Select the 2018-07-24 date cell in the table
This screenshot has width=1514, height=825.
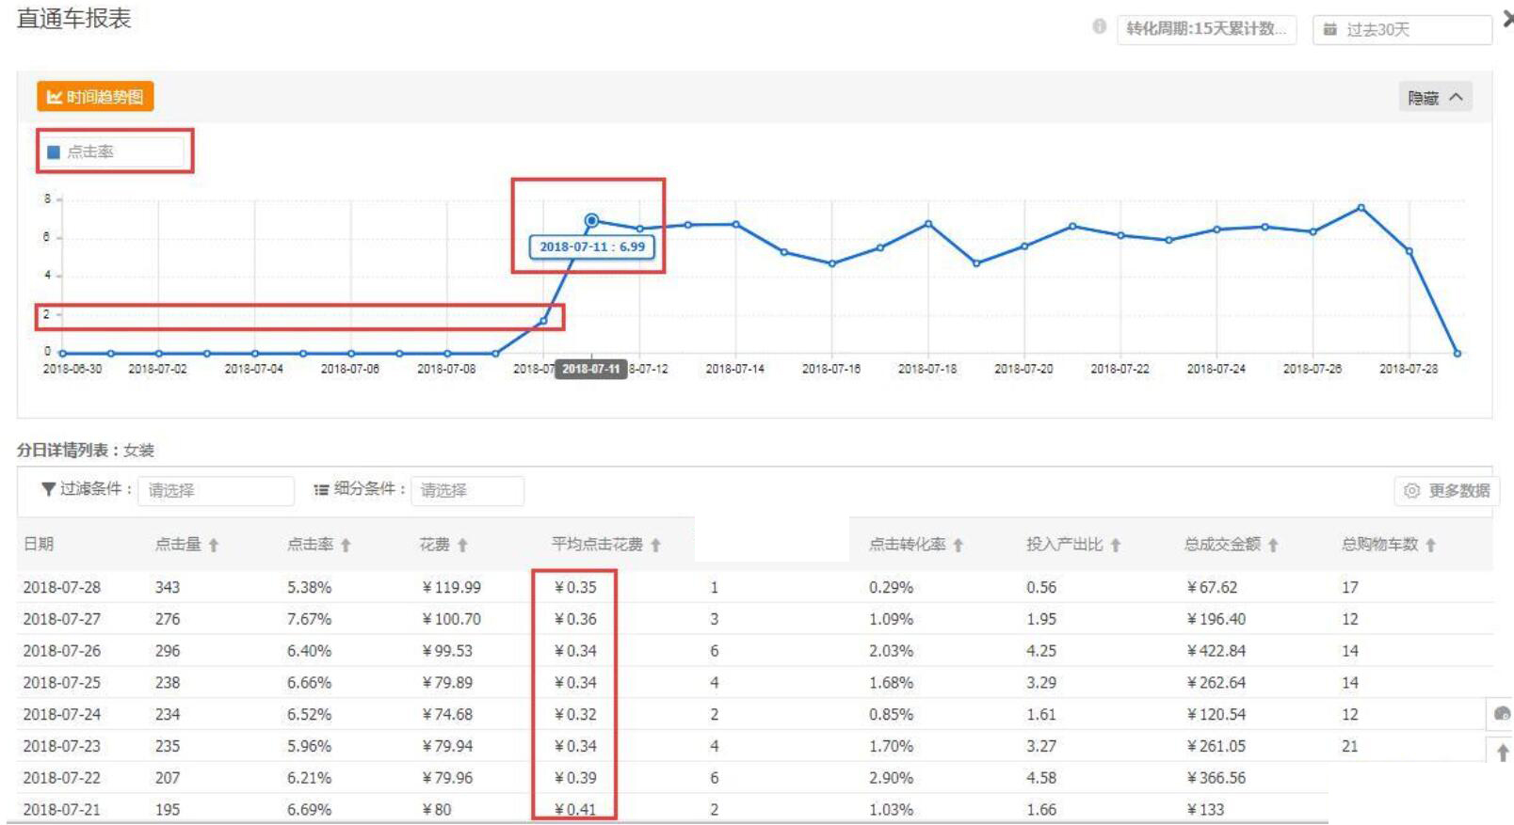62,715
